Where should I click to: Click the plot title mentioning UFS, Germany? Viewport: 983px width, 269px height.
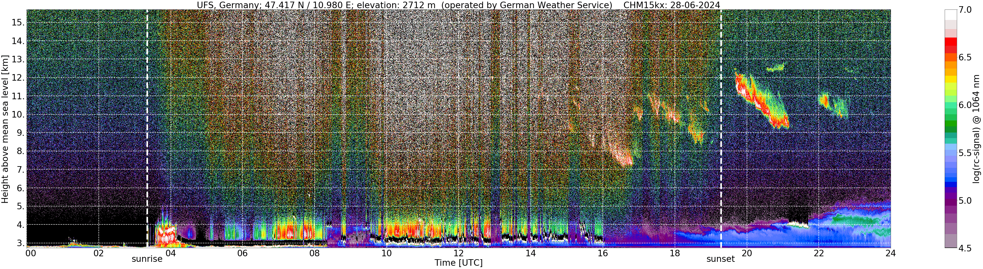458,5
